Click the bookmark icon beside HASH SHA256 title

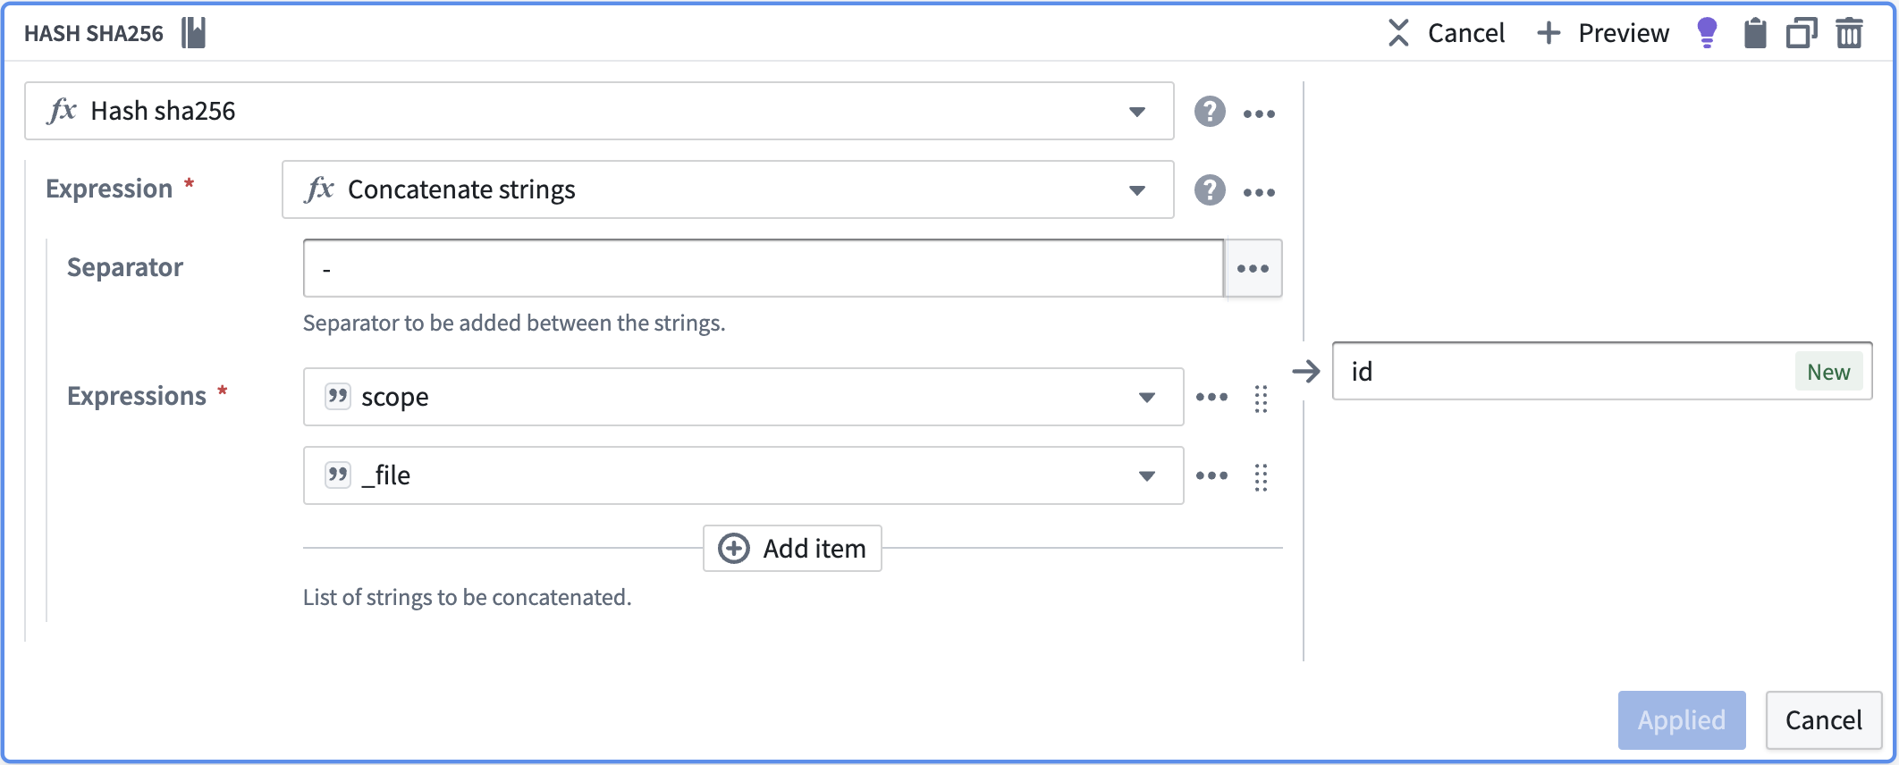pyautogui.click(x=194, y=33)
